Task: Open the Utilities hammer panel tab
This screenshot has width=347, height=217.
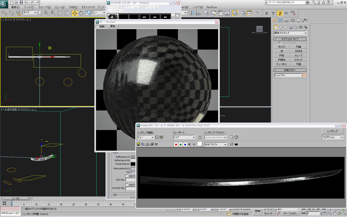Action: 304,20
